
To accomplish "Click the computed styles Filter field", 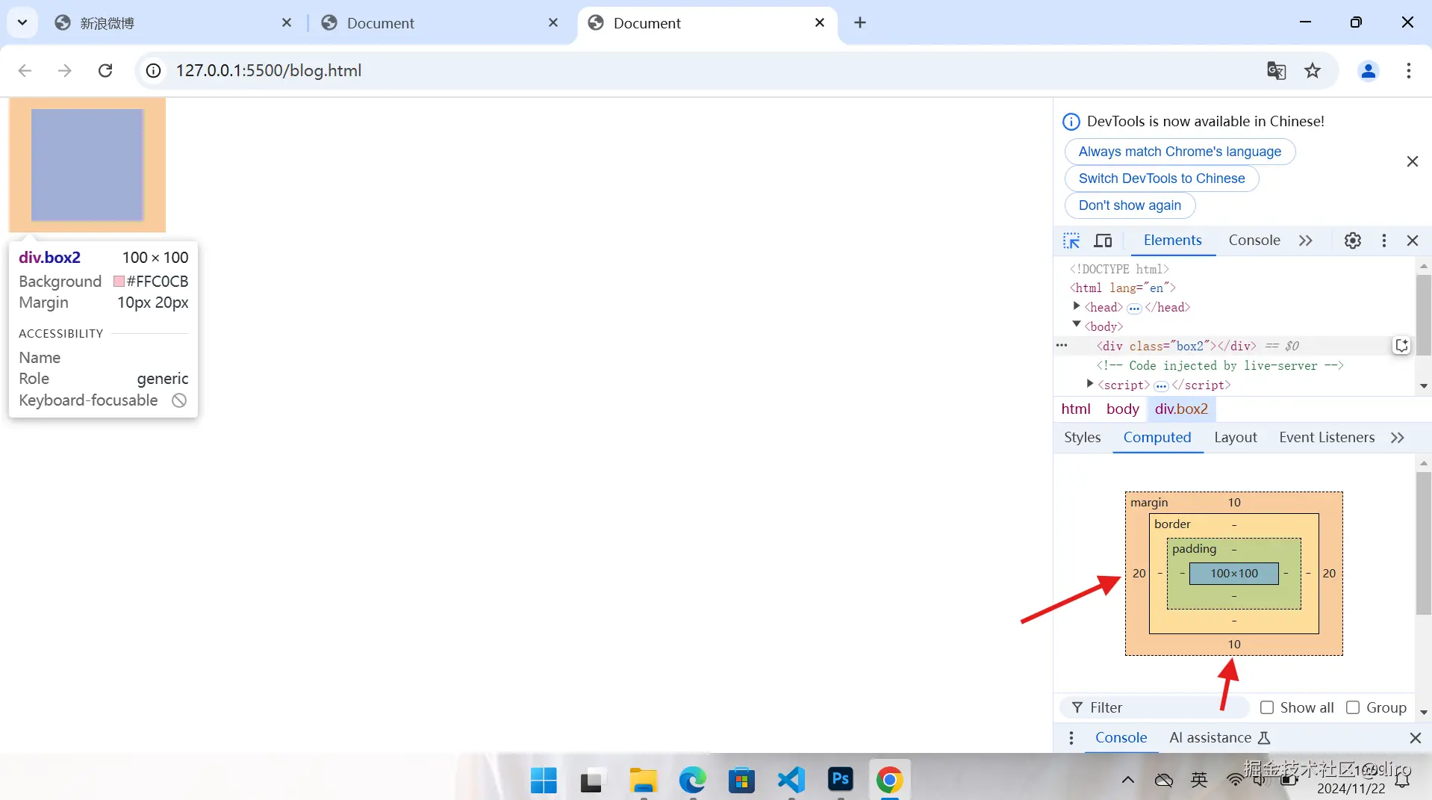I will [1155, 707].
